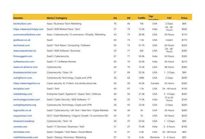205x139 pixels.
Task: Click the 33.4k traffic for tesseract.academy
Action: [x=142, y=121]
